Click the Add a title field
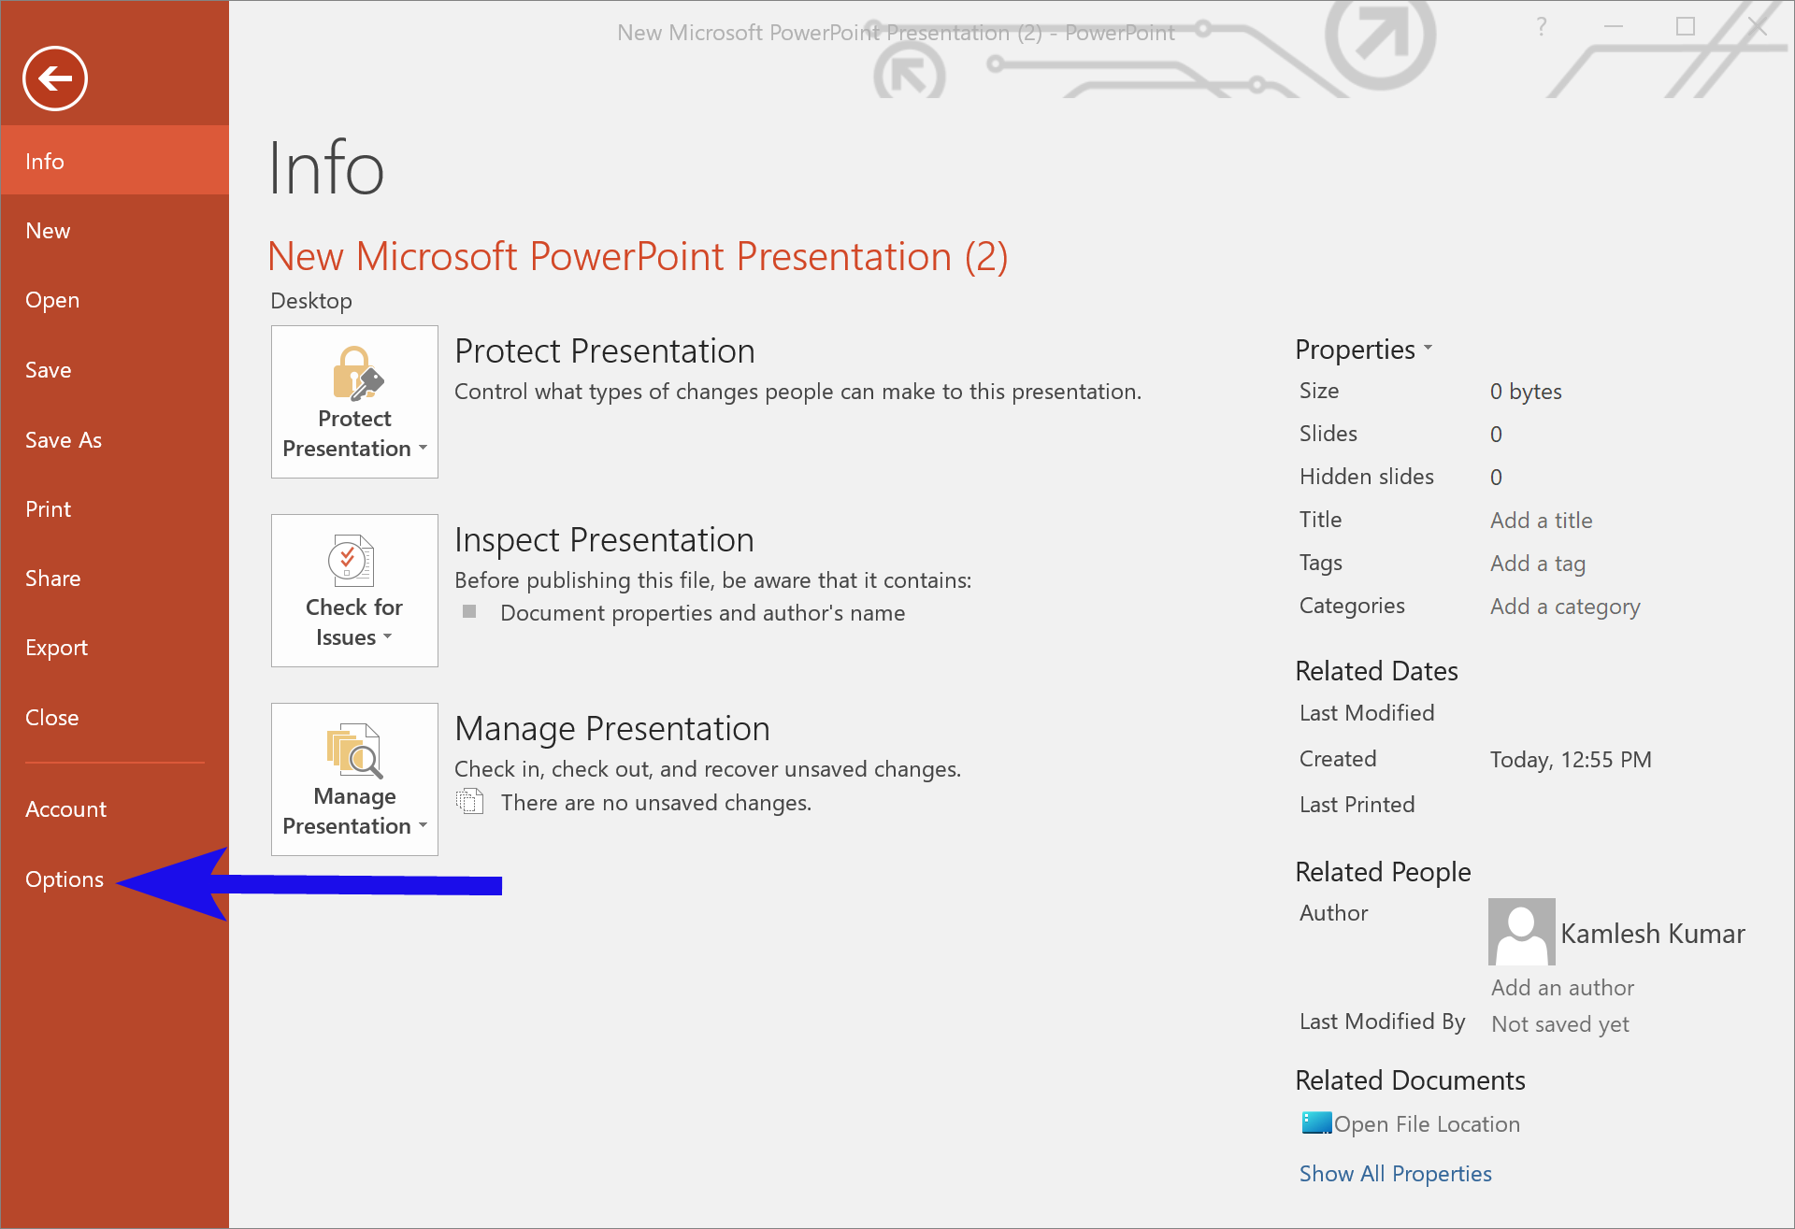The image size is (1795, 1229). click(x=1541, y=521)
